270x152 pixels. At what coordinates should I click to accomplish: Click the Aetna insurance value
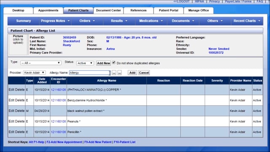(x=111, y=49)
